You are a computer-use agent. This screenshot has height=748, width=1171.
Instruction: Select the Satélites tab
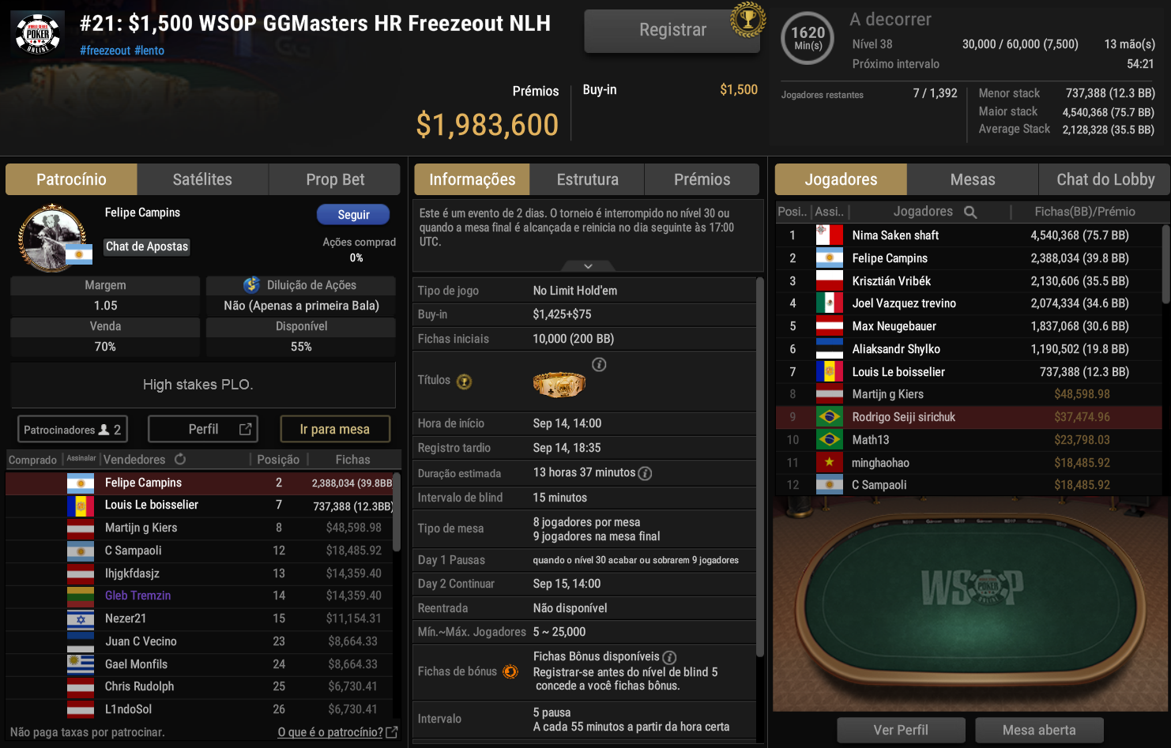tap(202, 179)
